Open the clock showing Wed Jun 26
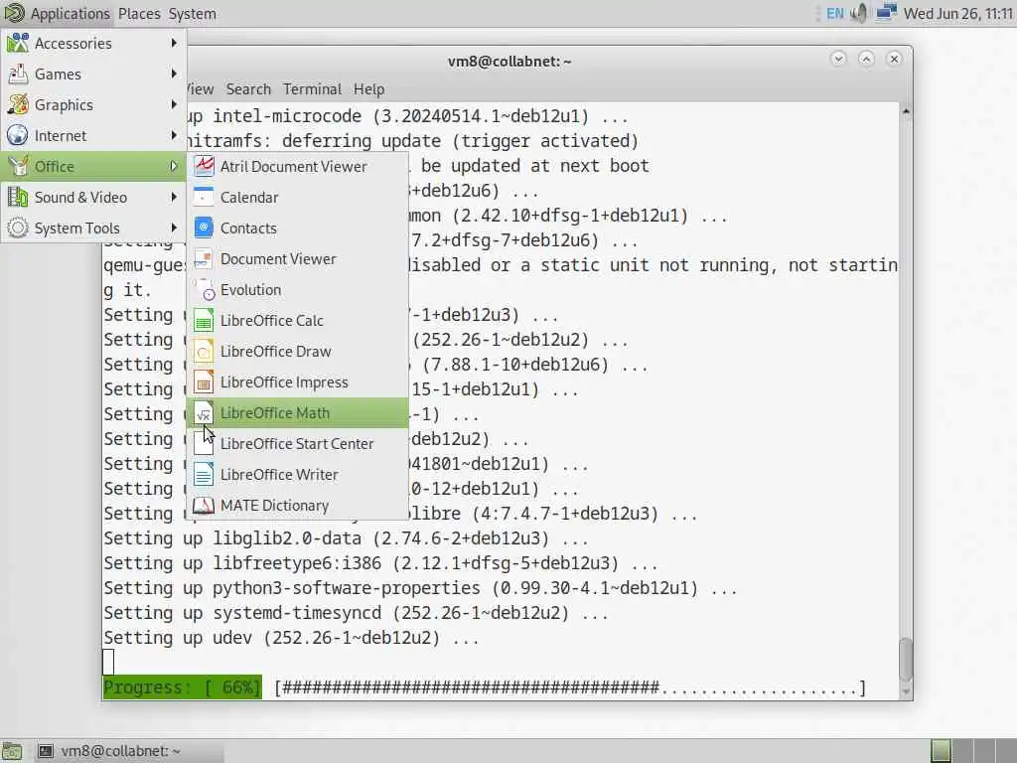Image resolution: width=1017 pixels, height=763 pixels. point(958,13)
